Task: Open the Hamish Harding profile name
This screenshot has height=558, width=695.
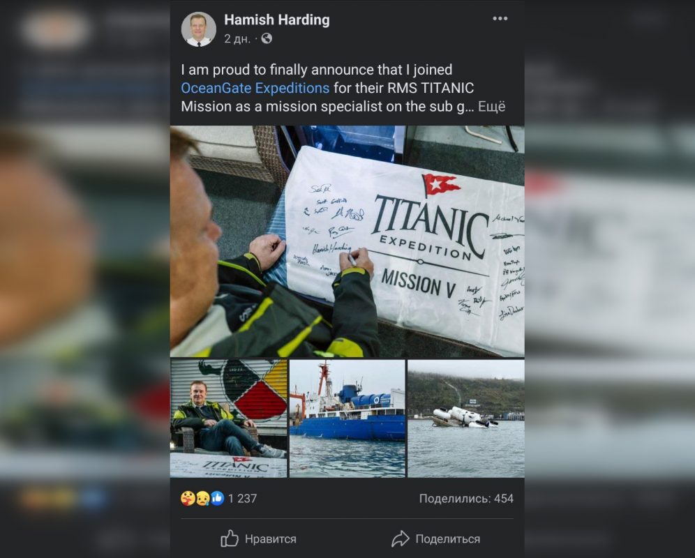Action: click(x=276, y=20)
